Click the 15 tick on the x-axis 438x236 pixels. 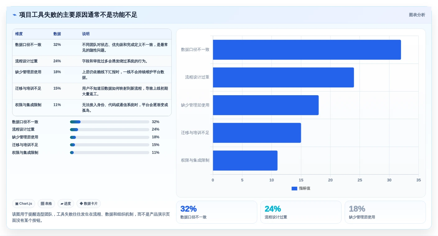click(x=301, y=180)
